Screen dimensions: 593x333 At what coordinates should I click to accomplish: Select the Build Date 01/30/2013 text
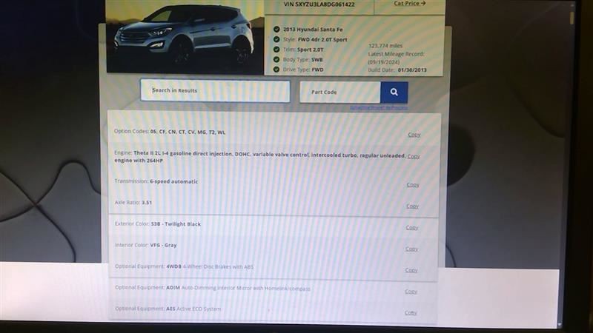[x=397, y=70]
